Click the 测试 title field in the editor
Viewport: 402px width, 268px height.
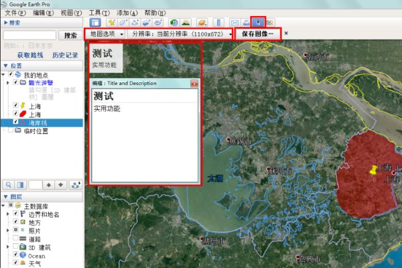145,96
